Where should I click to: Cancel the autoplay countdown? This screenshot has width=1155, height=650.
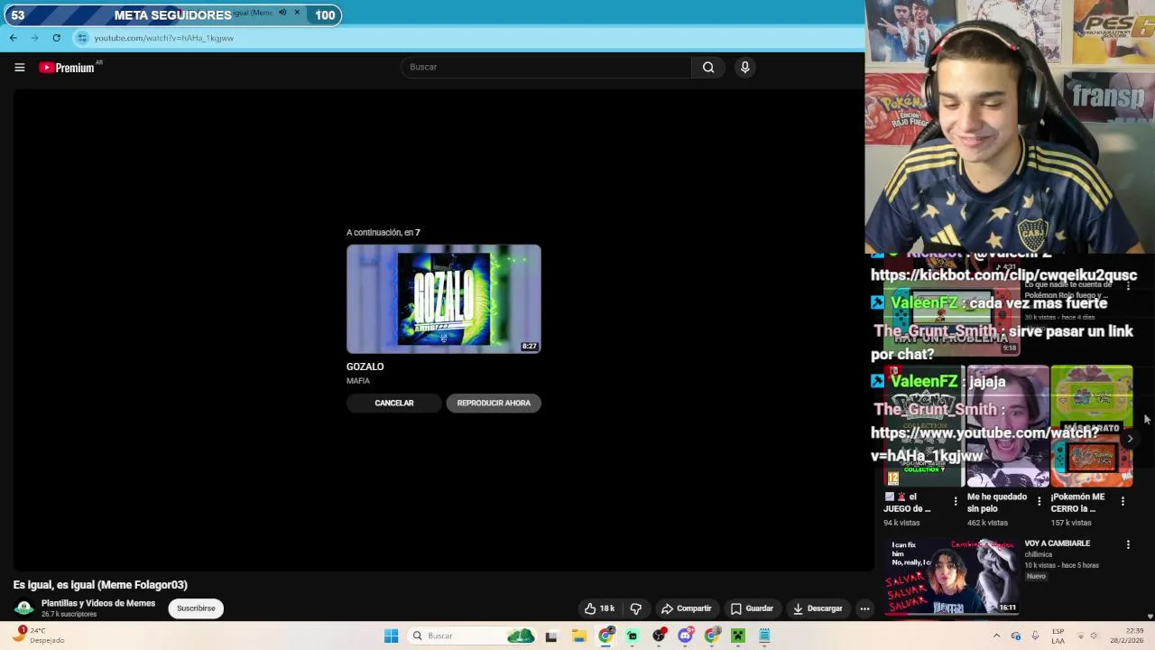tap(394, 403)
